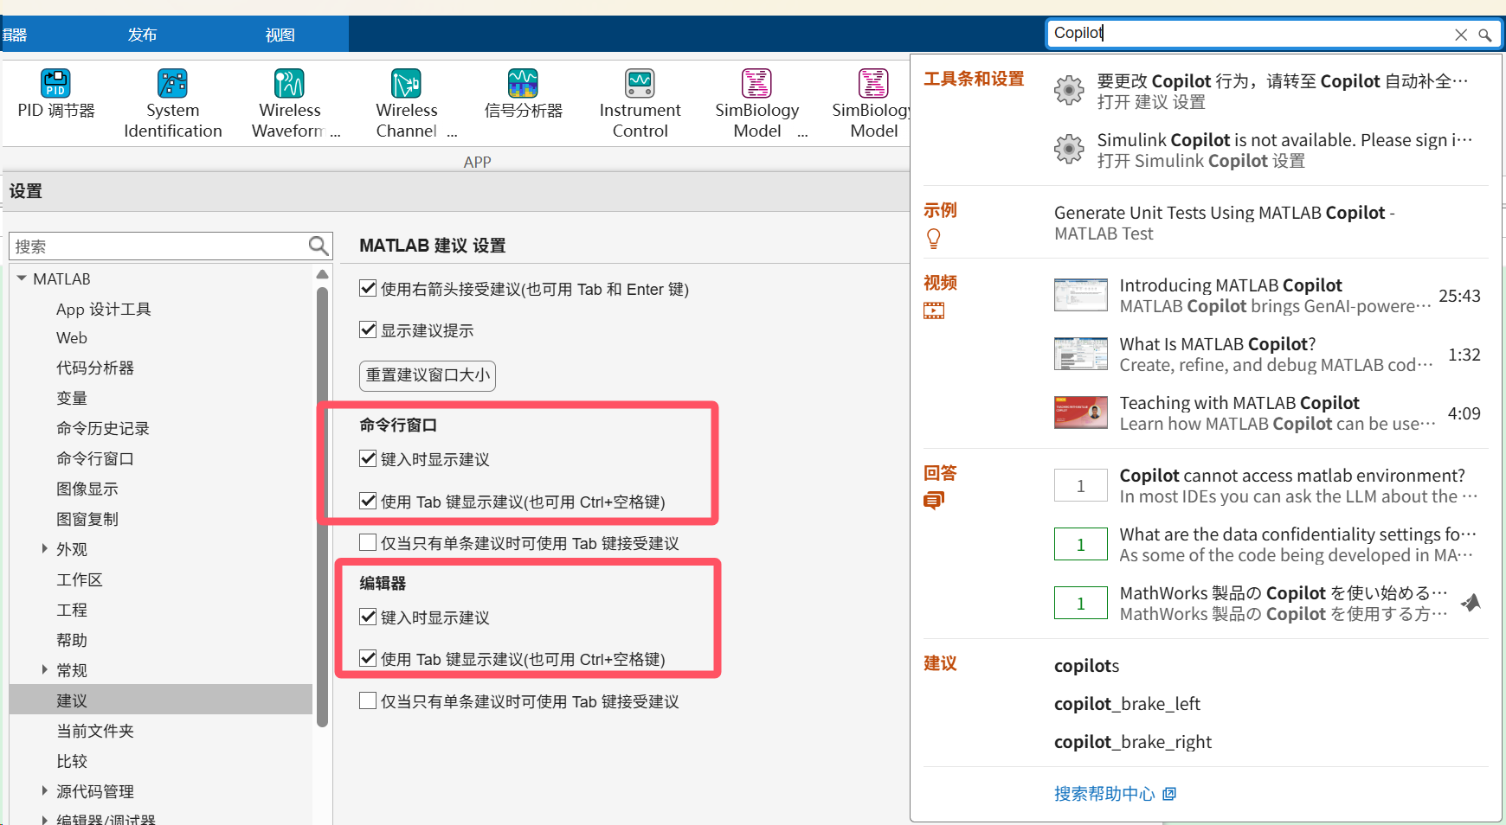Select 图窗复制 in settings tree
Screen dimensions: 1506x825
87,519
